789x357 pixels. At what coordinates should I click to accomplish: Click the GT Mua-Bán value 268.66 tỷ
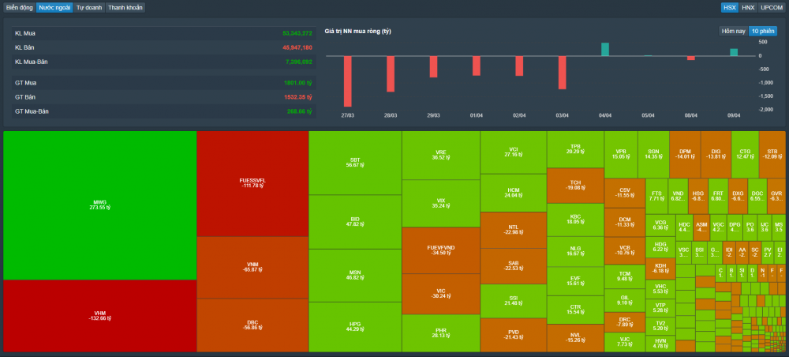300,111
